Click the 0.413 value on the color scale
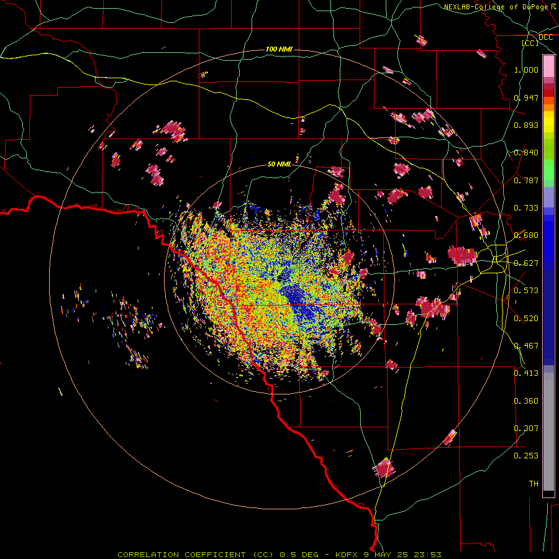Viewport: 559px width, 559px height. (x=526, y=373)
